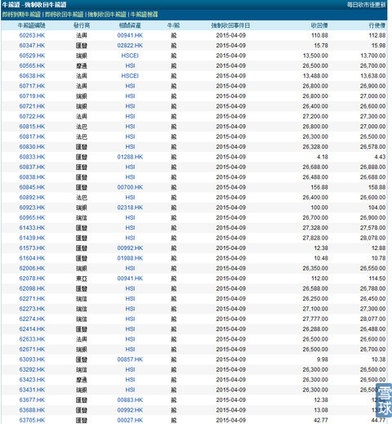Open CBBC code 60529.HK link
Image resolution: width=392 pixels, height=424 pixels.
click(32, 56)
